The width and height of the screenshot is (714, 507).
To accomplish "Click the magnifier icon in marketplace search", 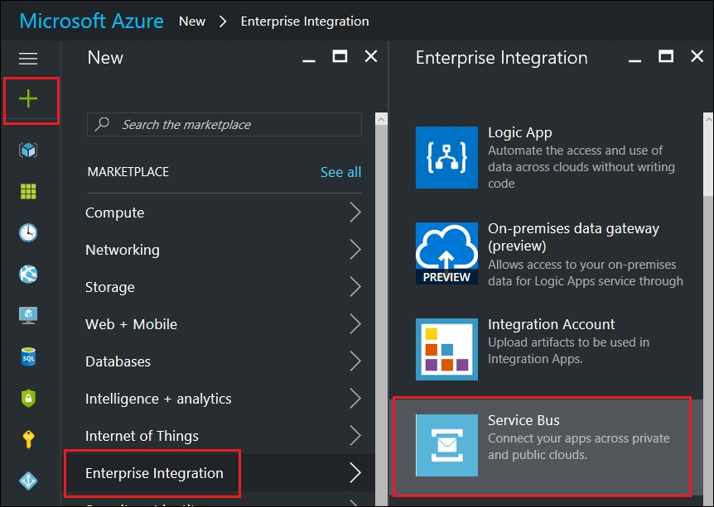I will point(102,124).
